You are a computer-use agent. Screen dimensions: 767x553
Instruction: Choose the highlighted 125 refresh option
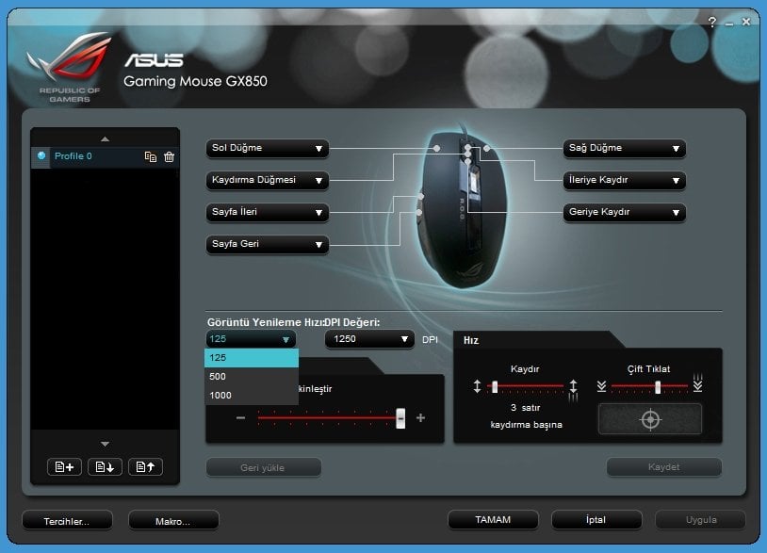[x=249, y=357]
